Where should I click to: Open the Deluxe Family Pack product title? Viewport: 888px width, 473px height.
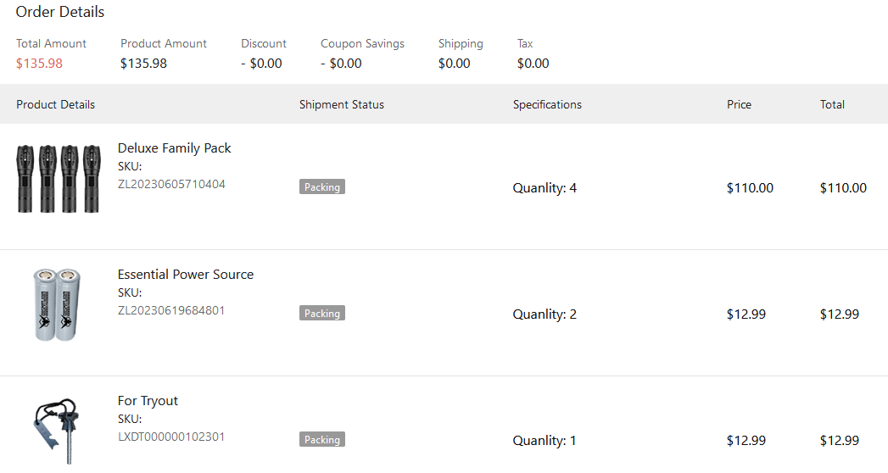(174, 148)
